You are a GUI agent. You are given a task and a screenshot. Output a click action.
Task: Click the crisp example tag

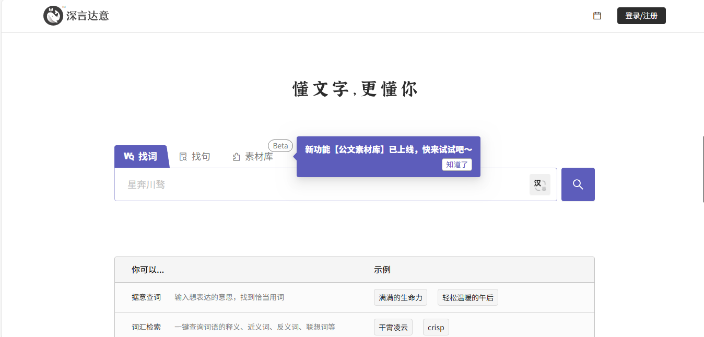point(436,327)
